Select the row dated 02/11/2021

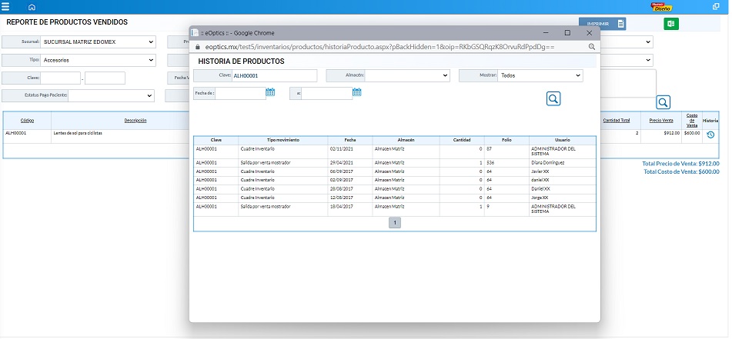point(394,151)
